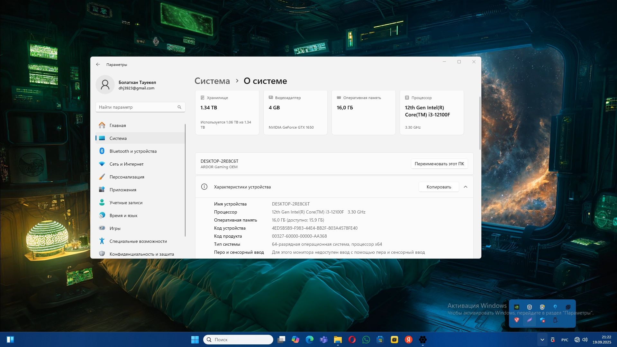This screenshot has height=347, width=617.
Task: Open Bluetooth и устройства settings
Action: 140,151
